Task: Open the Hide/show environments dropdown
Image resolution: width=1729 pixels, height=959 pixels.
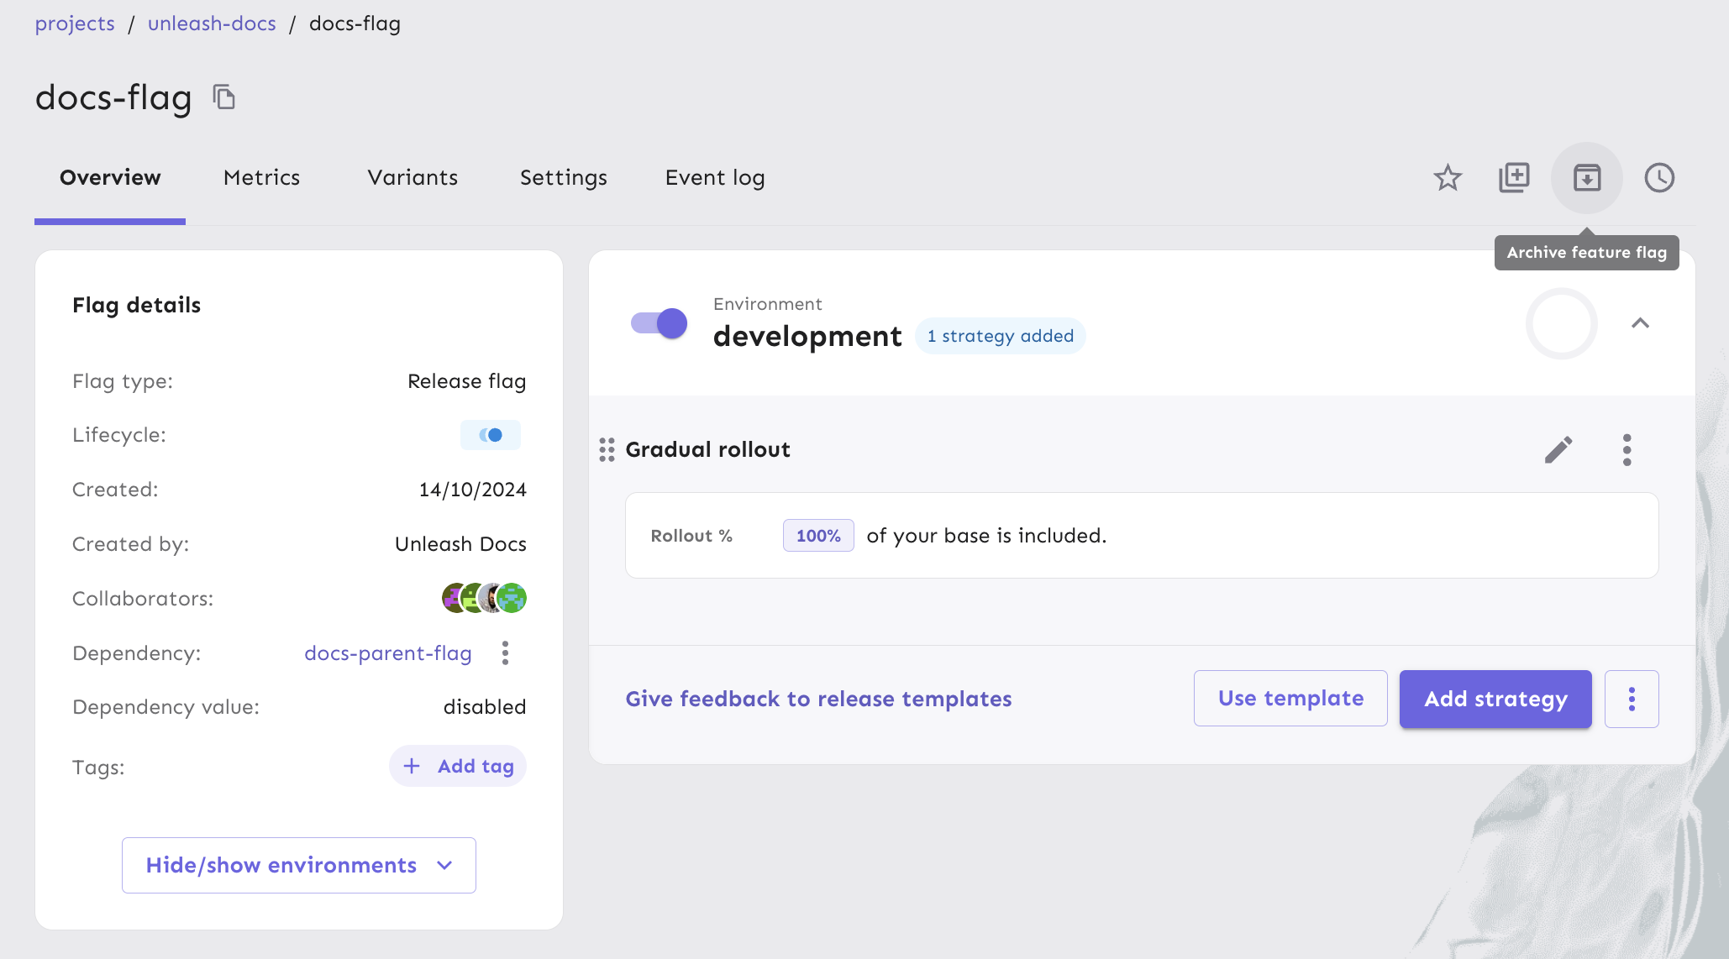Action: coord(299,865)
